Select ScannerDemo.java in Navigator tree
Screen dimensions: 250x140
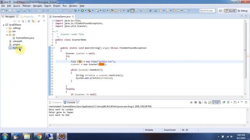25,38
